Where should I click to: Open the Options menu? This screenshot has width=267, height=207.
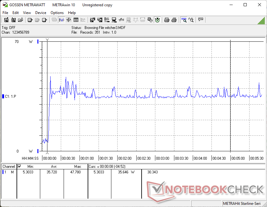[57, 13]
